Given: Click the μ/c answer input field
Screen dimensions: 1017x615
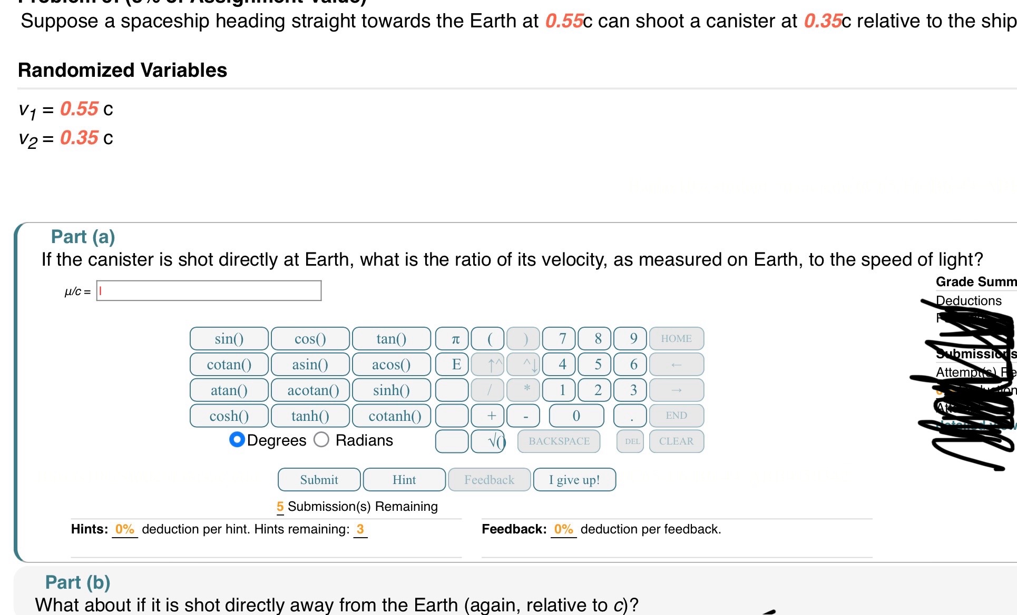Looking at the screenshot, I should coord(209,290).
